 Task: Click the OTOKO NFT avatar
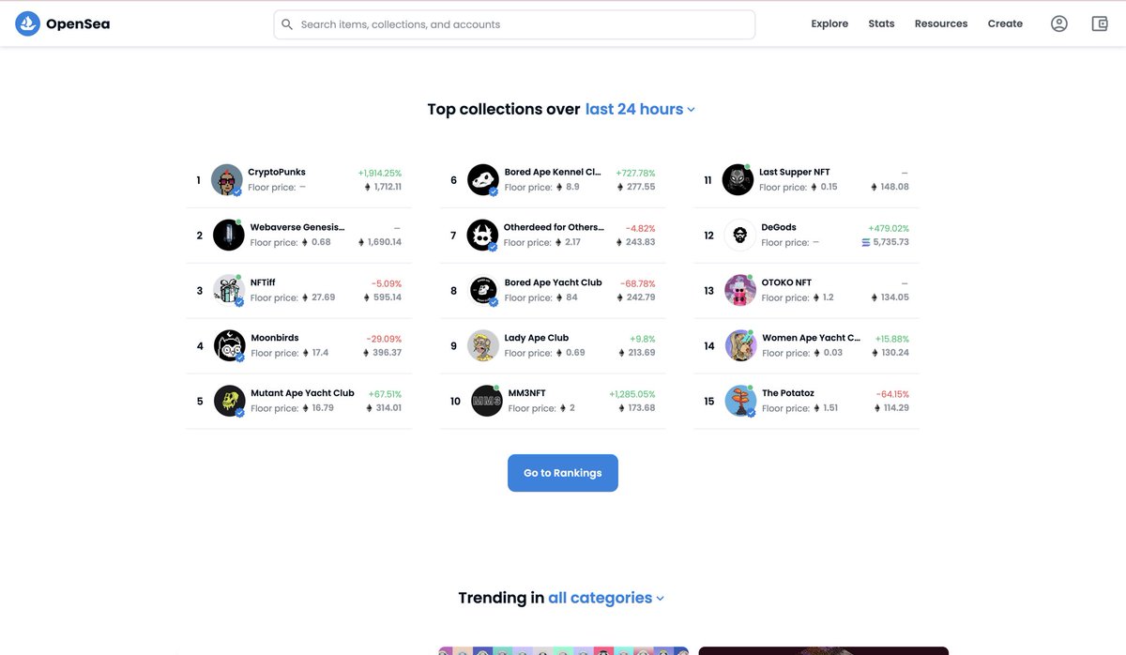click(x=740, y=291)
